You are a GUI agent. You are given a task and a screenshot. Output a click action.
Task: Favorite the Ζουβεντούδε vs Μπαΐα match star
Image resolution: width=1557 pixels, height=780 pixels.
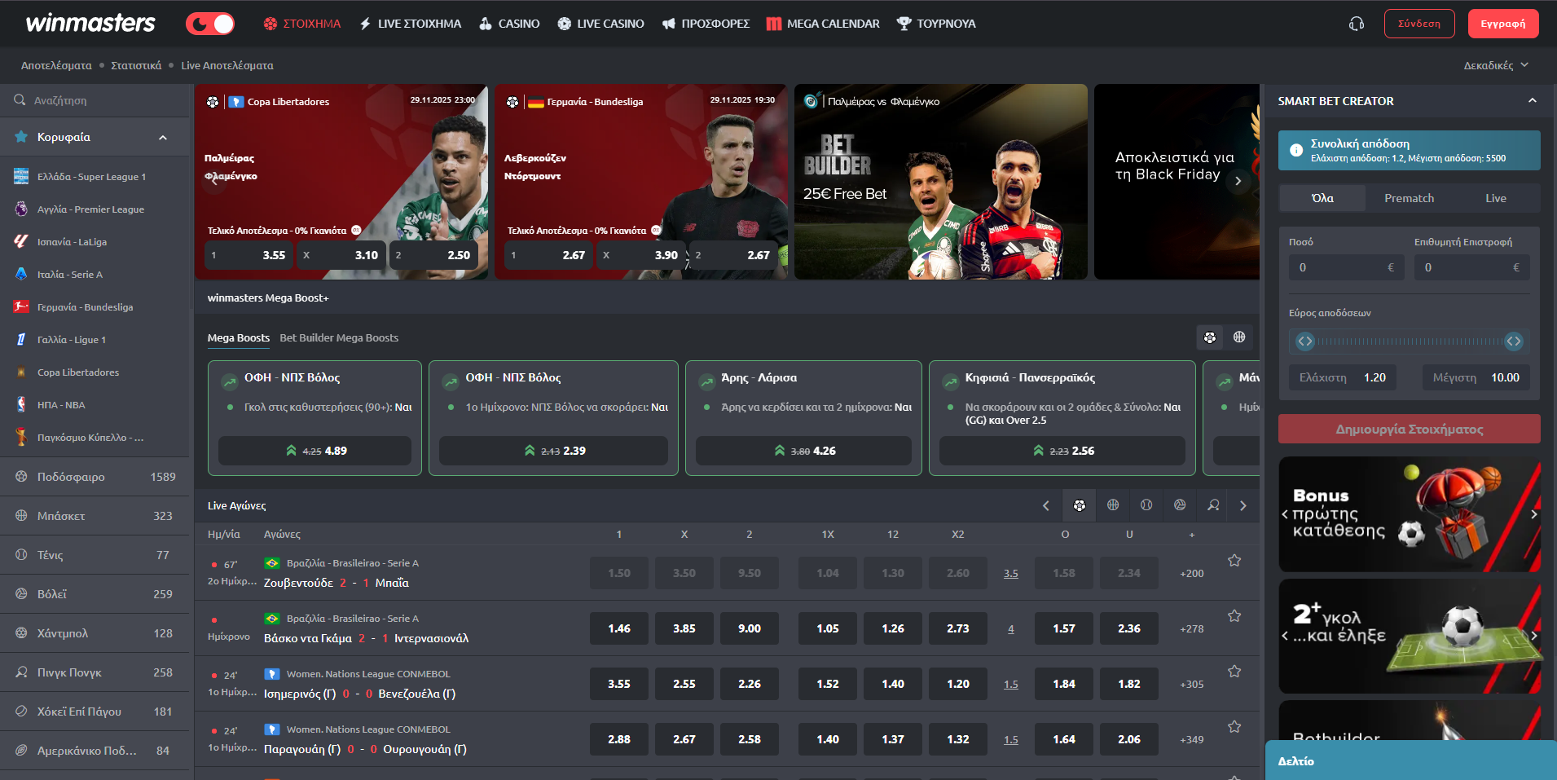pos(1234,561)
